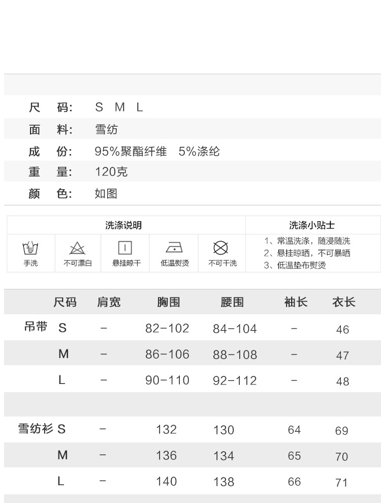
Task: Click waist value 92-112
Action: point(235,381)
